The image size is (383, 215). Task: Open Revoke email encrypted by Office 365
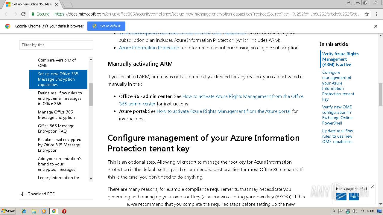coord(60,145)
